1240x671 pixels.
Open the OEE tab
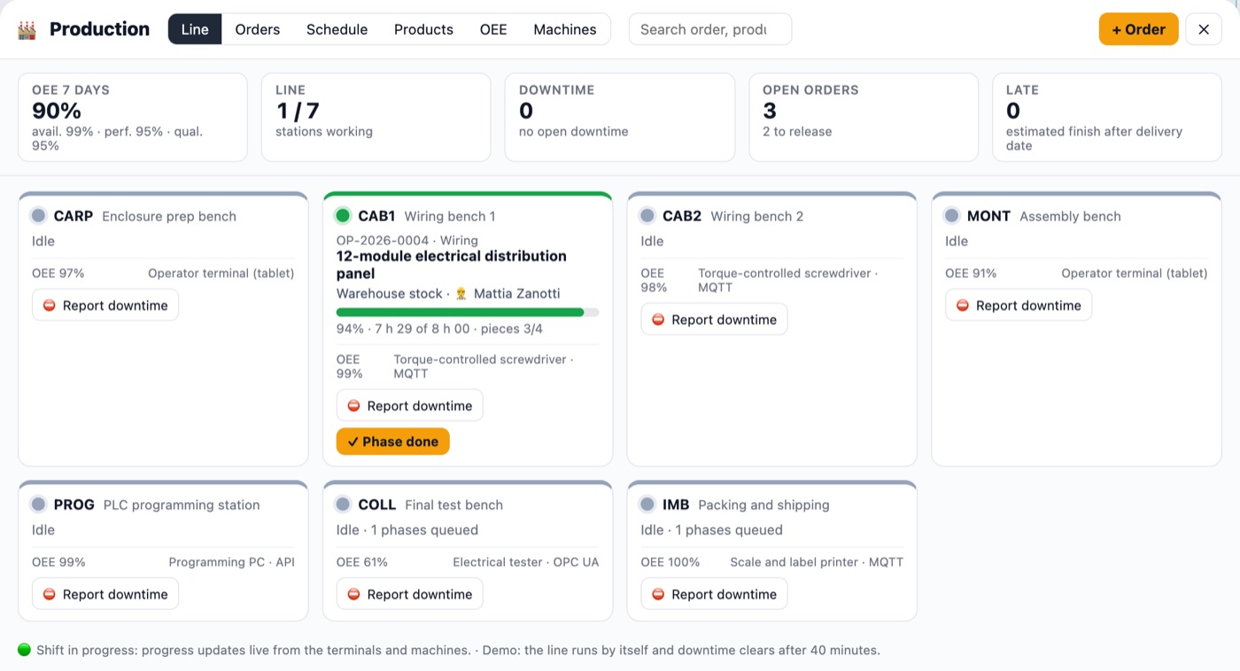(x=493, y=29)
